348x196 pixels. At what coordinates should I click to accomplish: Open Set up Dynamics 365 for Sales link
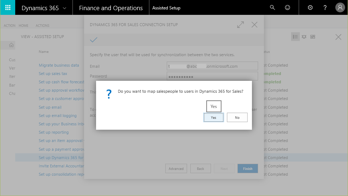coord(62,158)
